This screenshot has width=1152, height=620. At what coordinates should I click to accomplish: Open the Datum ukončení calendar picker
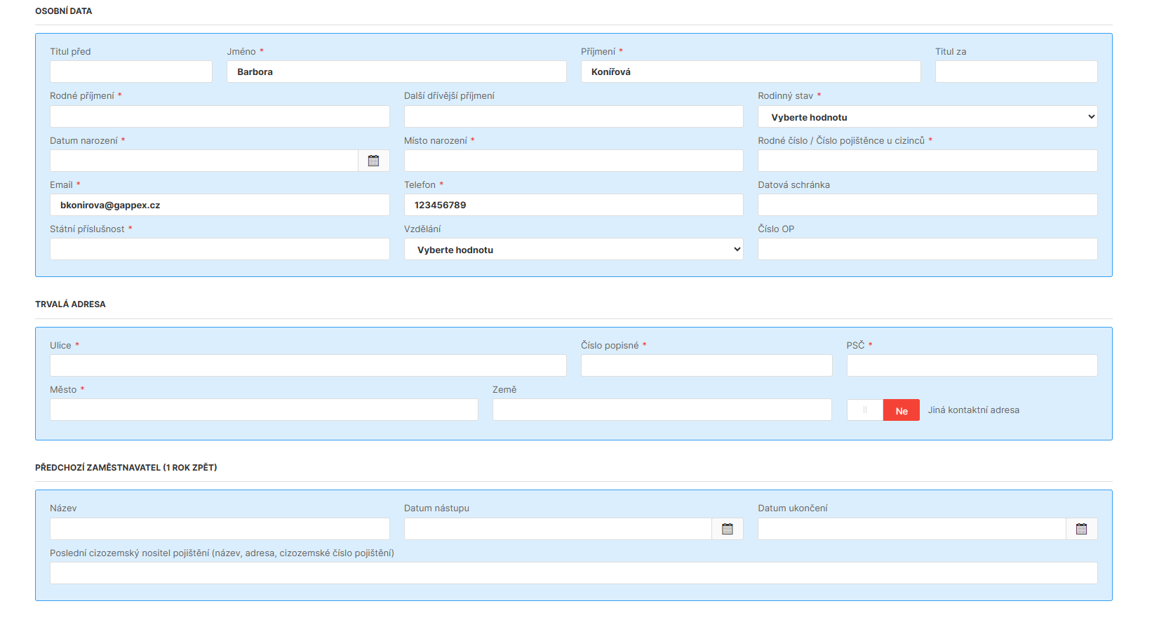[1081, 529]
